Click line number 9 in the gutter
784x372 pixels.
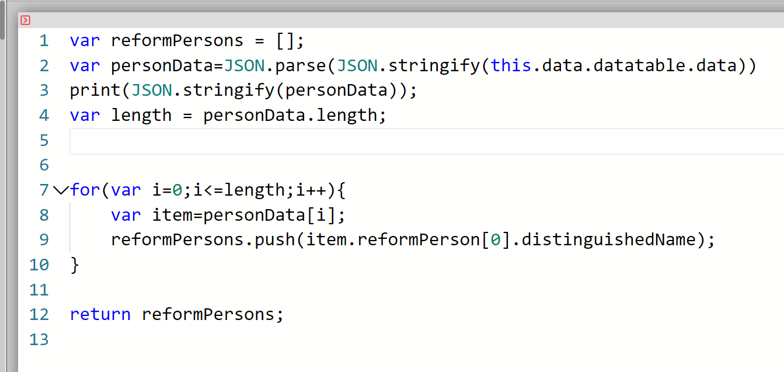click(44, 240)
